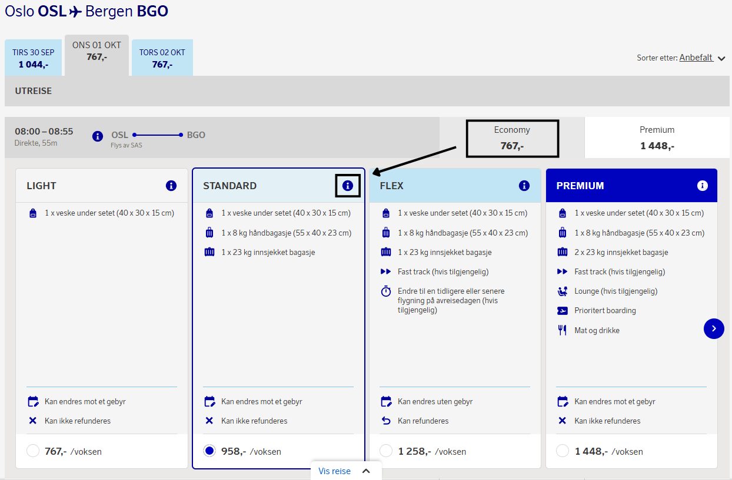Click UTREISE section header

tap(367, 91)
